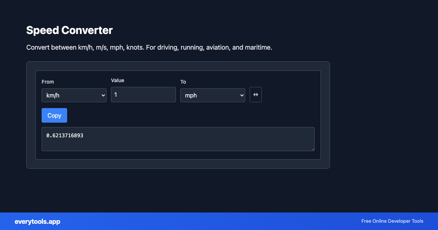Open the Free Online Developer Tools link

392,221
